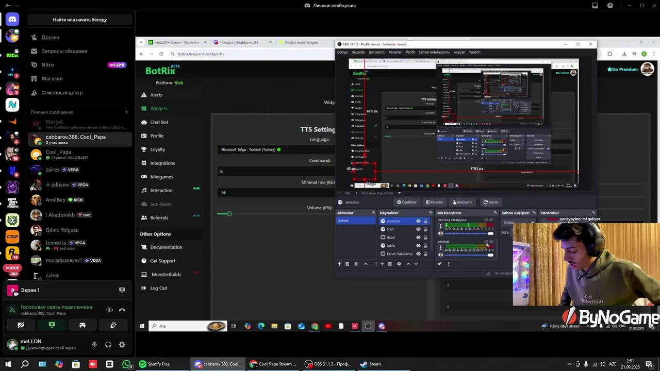Open Ses Giriş Yakalayıcısı three-dot menu
The height and width of the screenshot is (371, 660).
tap(440, 226)
